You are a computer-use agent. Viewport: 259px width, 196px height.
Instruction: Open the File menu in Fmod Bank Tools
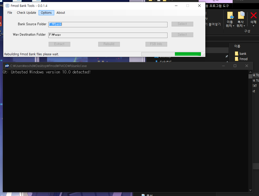pos(10,13)
